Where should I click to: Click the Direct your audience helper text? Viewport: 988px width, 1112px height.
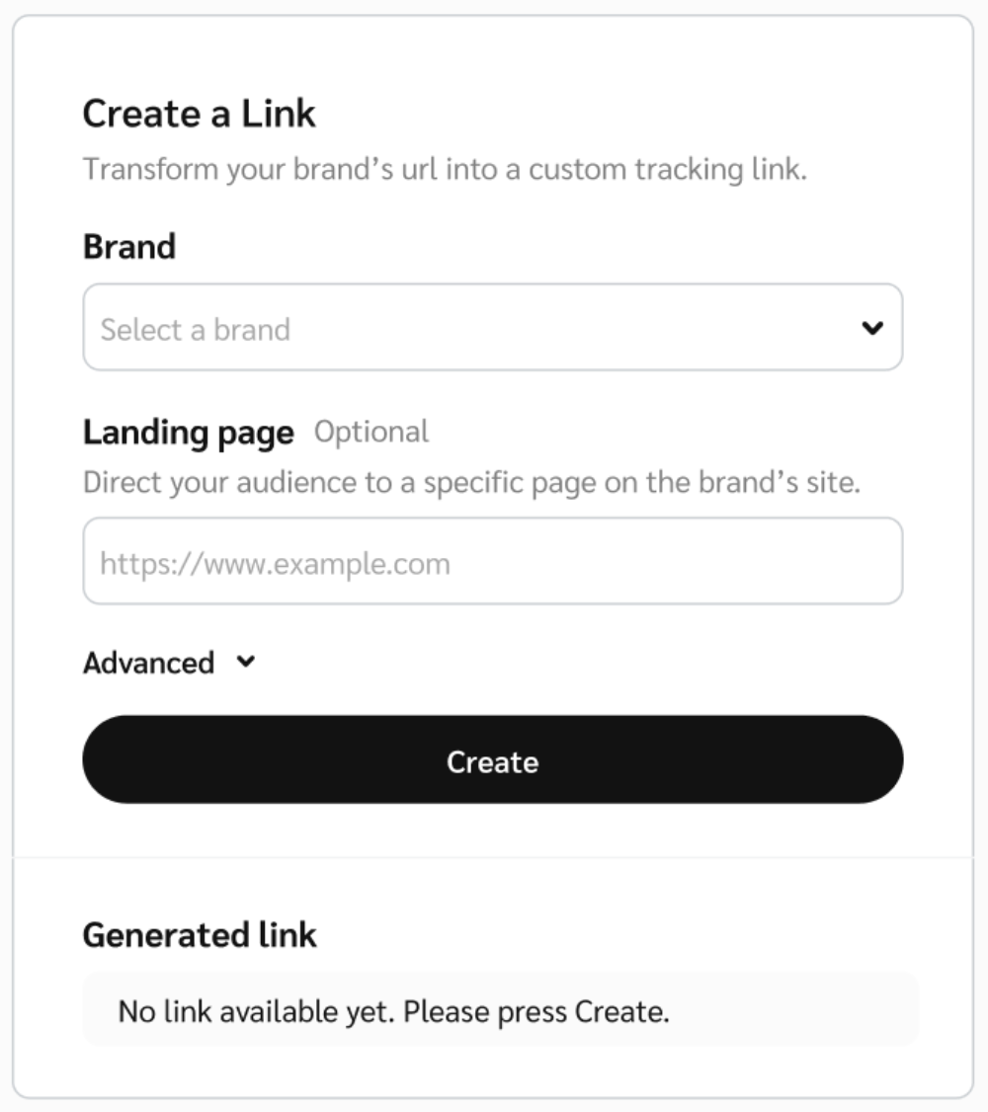(471, 482)
